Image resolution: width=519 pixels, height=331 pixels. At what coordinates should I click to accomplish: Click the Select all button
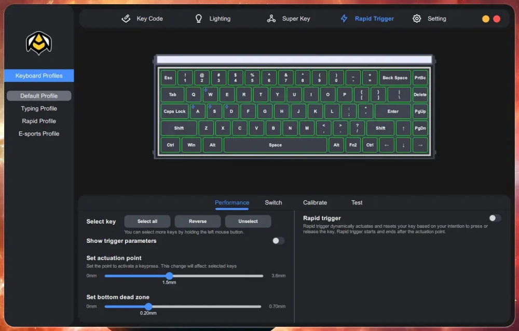(x=147, y=221)
